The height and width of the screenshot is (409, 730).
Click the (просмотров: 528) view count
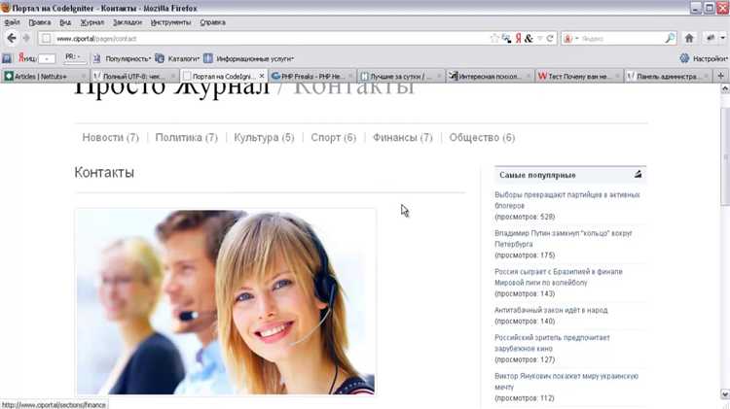point(525,217)
